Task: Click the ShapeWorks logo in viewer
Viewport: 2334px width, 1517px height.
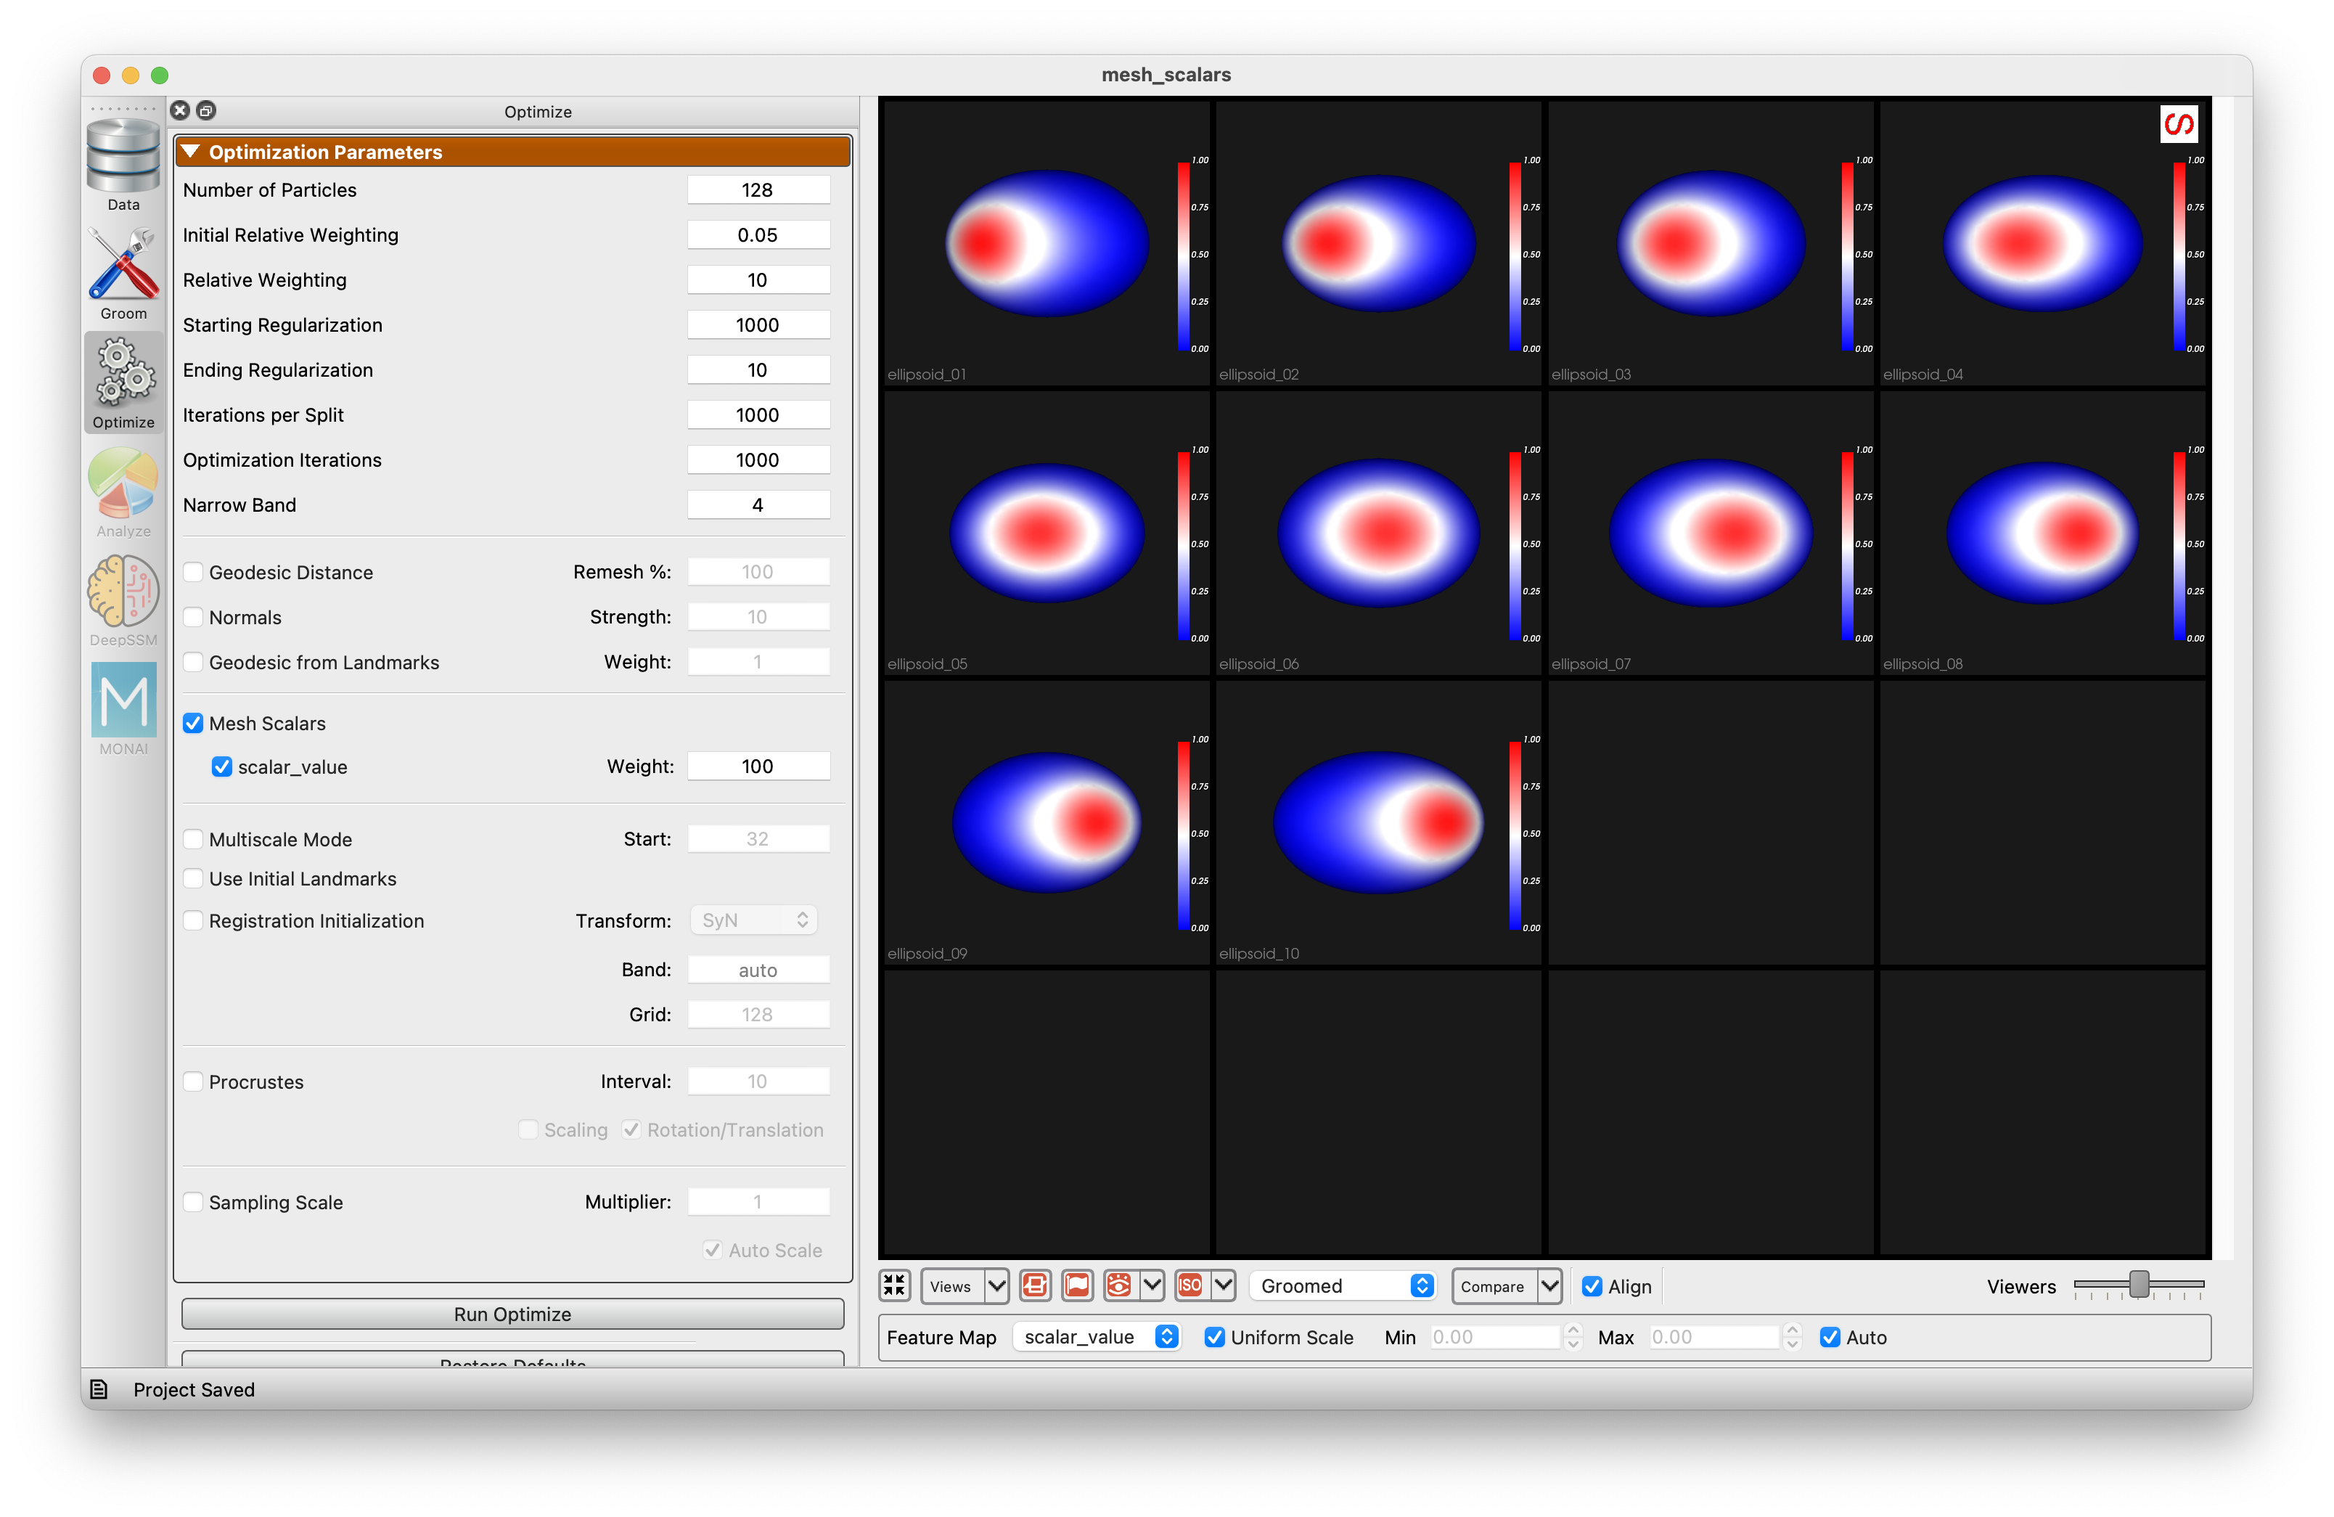Action: [2179, 125]
